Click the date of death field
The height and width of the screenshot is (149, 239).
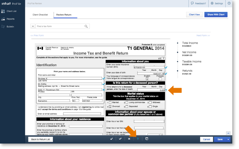(x=151, y=90)
